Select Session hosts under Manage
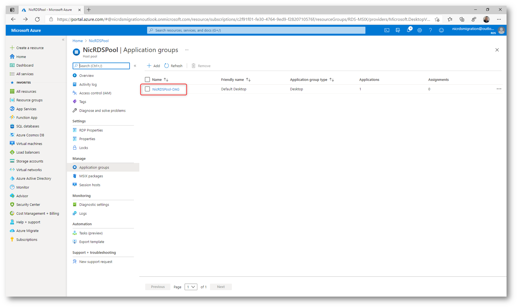 90,185
